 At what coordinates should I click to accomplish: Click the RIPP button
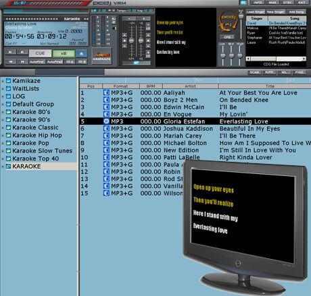coord(269,72)
